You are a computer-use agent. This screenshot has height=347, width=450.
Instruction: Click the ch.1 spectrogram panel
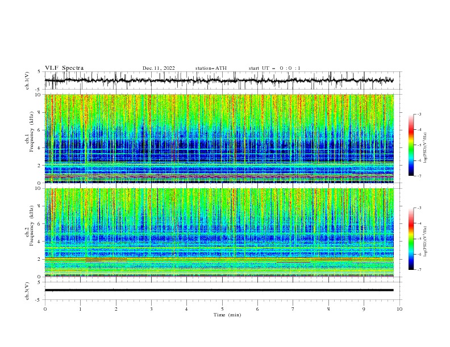(x=219, y=138)
